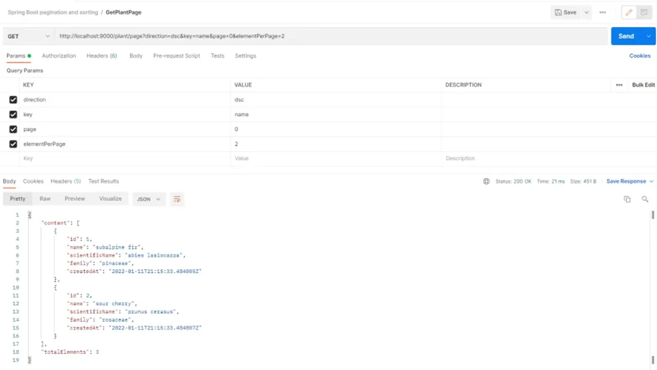Open the request Body tab
The image size is (657, 370).
(136, 56)
